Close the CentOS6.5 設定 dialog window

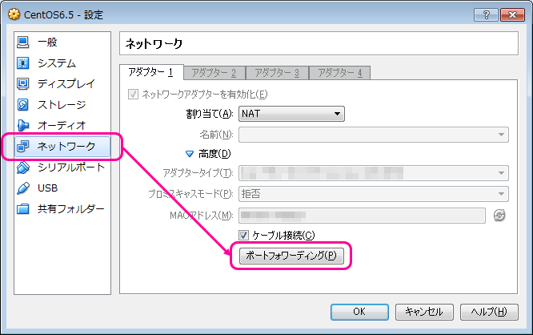point(512,15)
